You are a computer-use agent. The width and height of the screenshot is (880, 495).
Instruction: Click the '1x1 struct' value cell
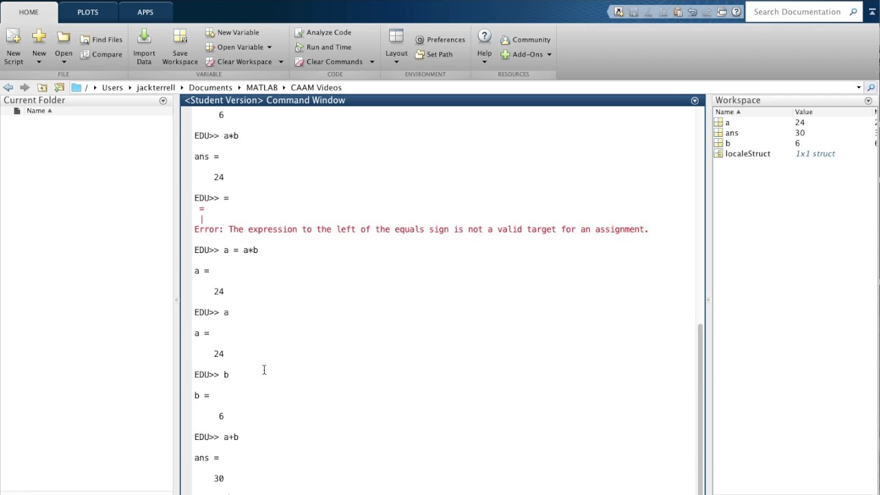pyautogui.click(x=815, y=153)
